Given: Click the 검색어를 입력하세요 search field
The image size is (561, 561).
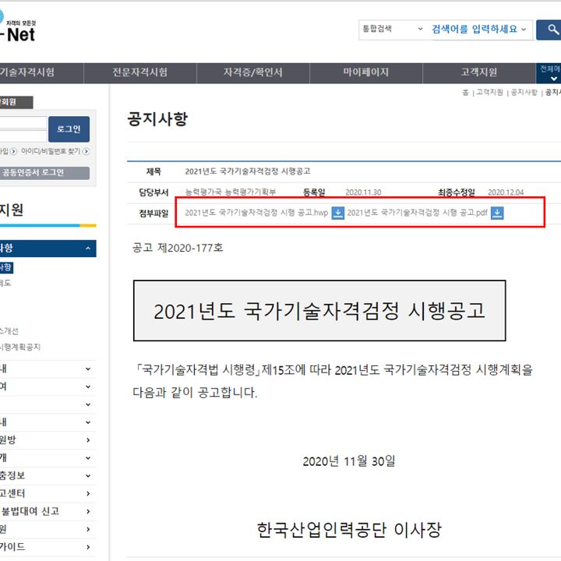Looking at the screenshot, I should [x=482, y=30].
